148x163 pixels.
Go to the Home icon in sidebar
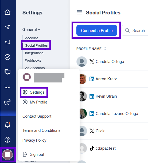[x=7, y=12]
